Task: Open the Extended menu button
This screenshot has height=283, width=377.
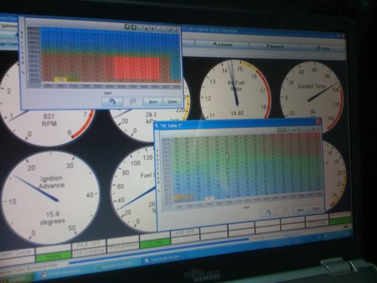Action: pos(223,45)
